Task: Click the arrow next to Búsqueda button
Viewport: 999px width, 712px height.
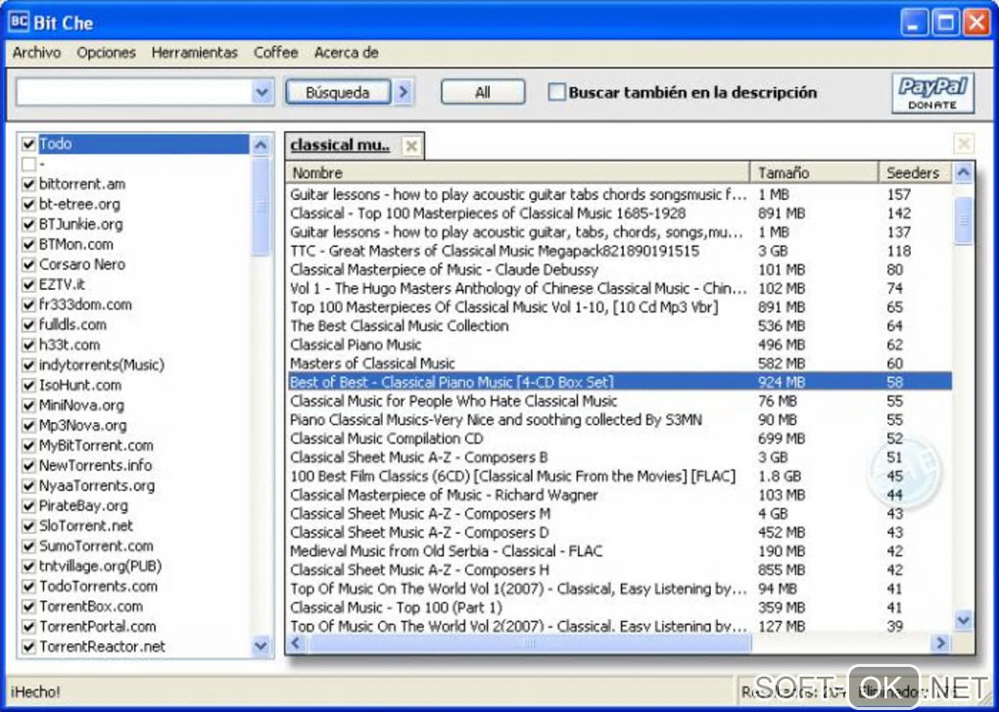Action: point(403,92)
